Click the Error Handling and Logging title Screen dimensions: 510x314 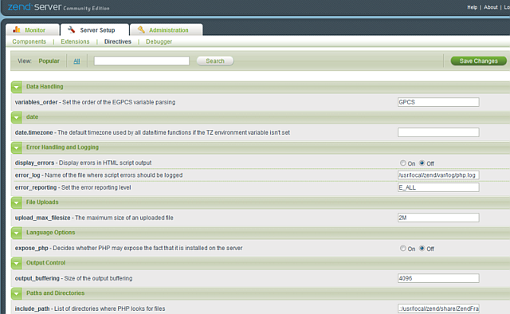coord(62,147)
